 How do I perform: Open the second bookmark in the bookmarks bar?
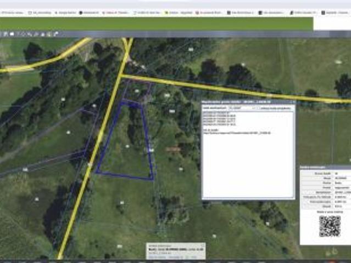point(40,13)
